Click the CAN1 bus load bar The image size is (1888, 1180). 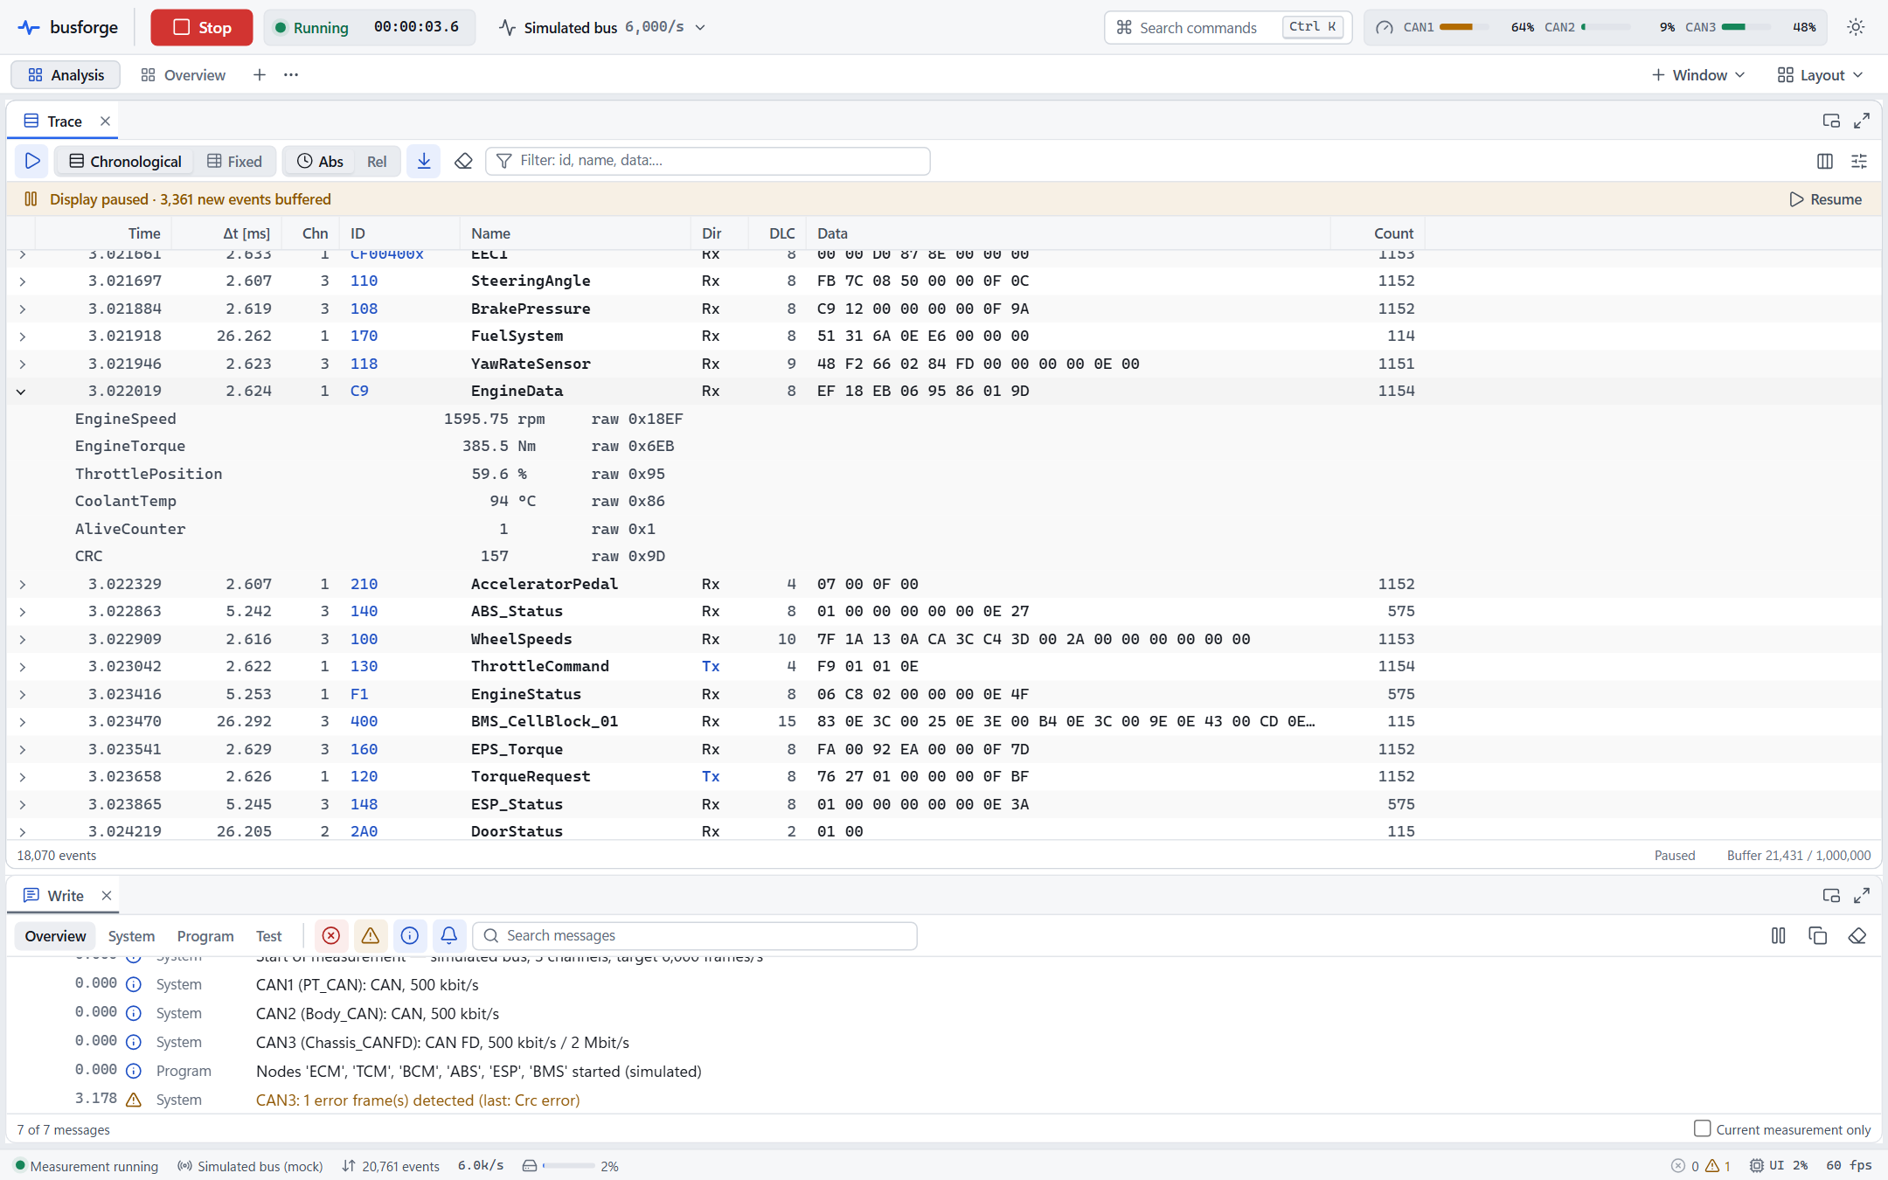1463,27
